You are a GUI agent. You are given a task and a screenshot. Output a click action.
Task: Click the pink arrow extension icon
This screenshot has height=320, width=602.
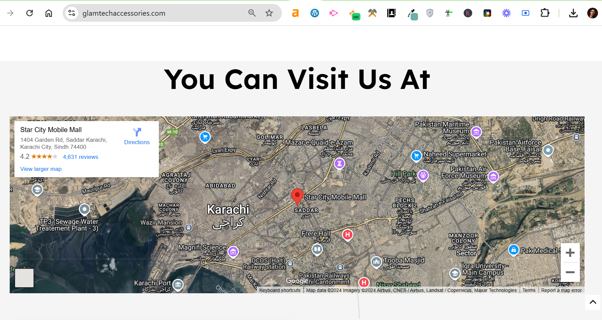pos(334,13)
